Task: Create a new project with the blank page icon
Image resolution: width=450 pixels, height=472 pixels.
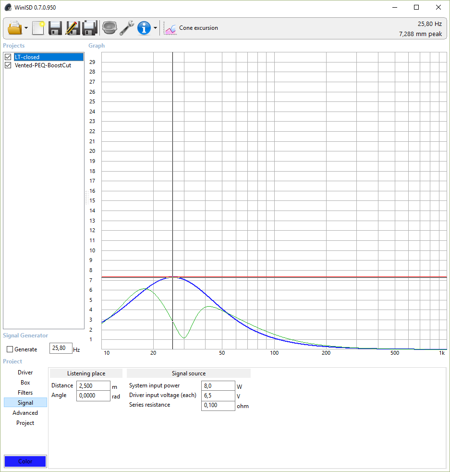Action: (x=38, y=28)
